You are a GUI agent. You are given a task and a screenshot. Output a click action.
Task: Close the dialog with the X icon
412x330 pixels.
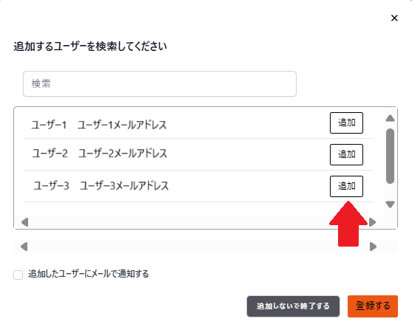394,18
